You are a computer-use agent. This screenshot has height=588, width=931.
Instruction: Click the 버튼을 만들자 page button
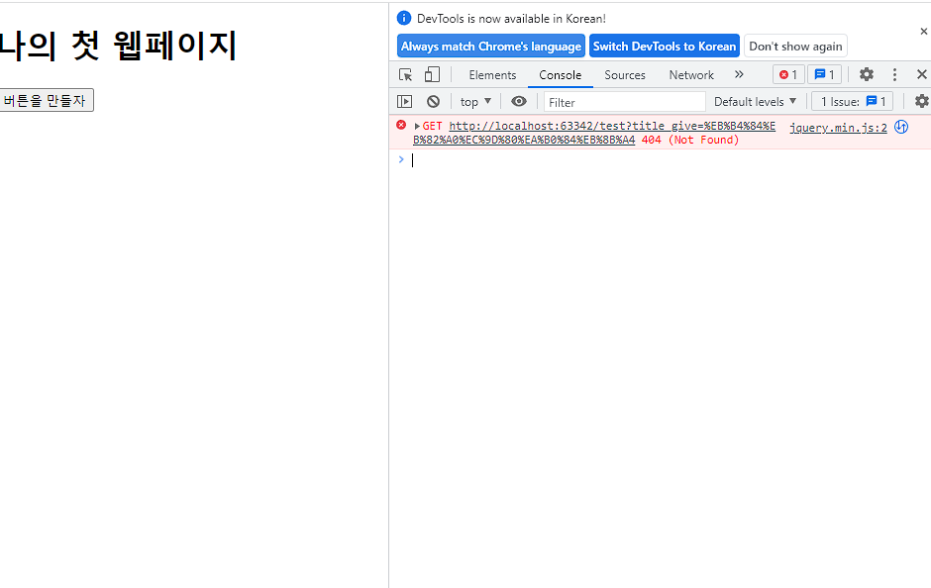[x=46, y=100]
